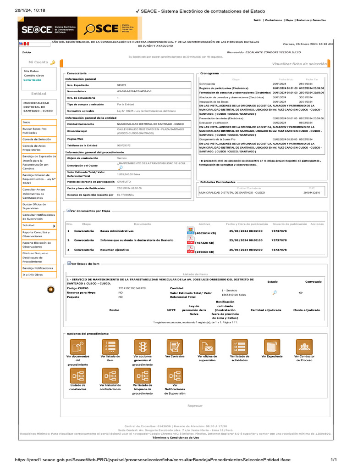Open Cambio clave link

point(34,76)
